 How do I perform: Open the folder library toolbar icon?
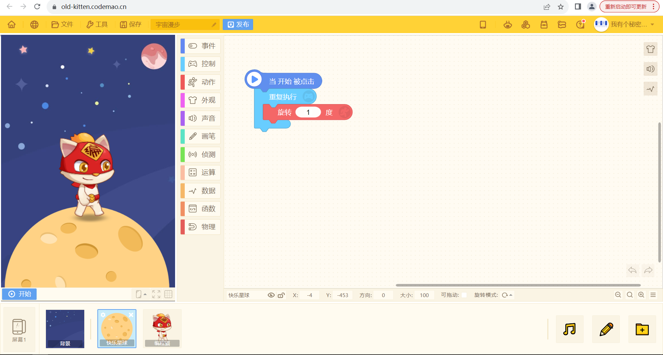coord(562,24)
